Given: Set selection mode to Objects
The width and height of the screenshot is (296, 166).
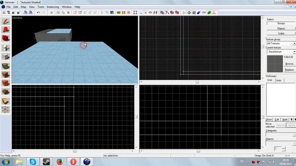Looking at the screenshot, I should pos(281,29).
